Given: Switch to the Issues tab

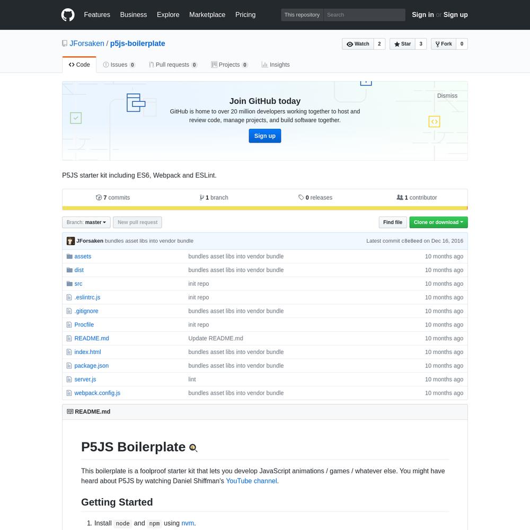Looking at the screenshot, I should coord(119,65).
